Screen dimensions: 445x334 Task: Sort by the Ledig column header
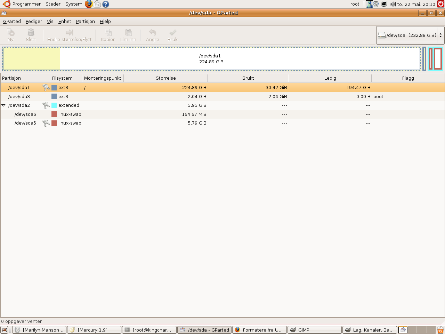coord(330,78)
